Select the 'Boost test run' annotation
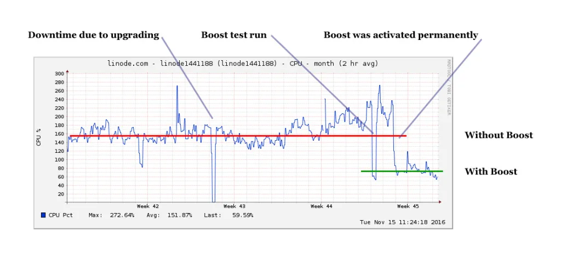 (234, 35)
